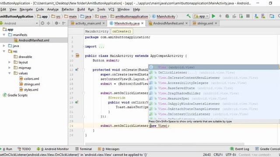This screenshot has width=280, height=157.
Task: Choose View.MeasureSpec completion suggestion
Action: (x=213, y=99)
